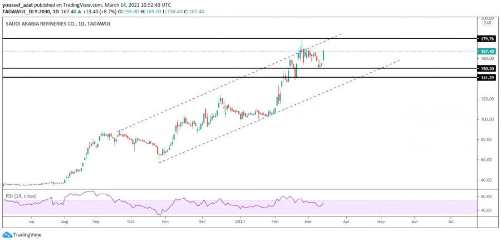Click the 141.39 price level label
The width and height of the screenshot is (501, 242).
(487, 78)
